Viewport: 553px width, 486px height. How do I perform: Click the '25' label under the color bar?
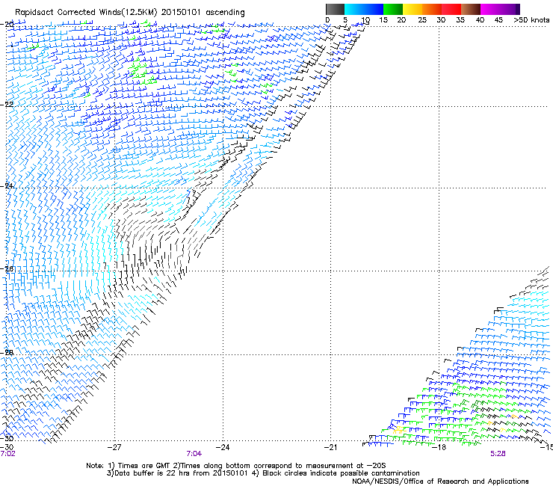point(422,20)
